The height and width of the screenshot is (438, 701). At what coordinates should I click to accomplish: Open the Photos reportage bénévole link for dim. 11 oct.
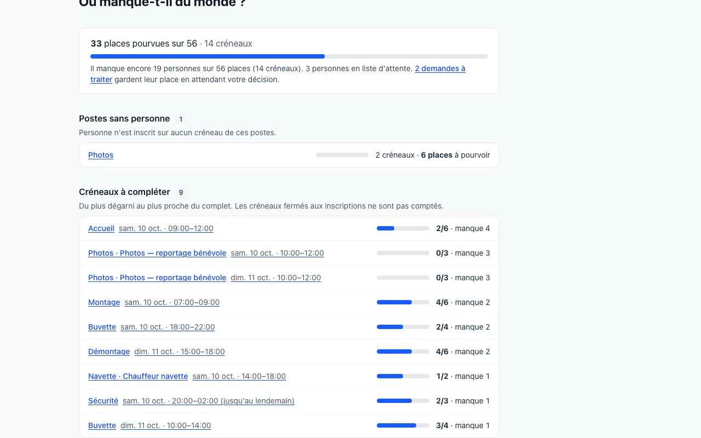[157, 278]
